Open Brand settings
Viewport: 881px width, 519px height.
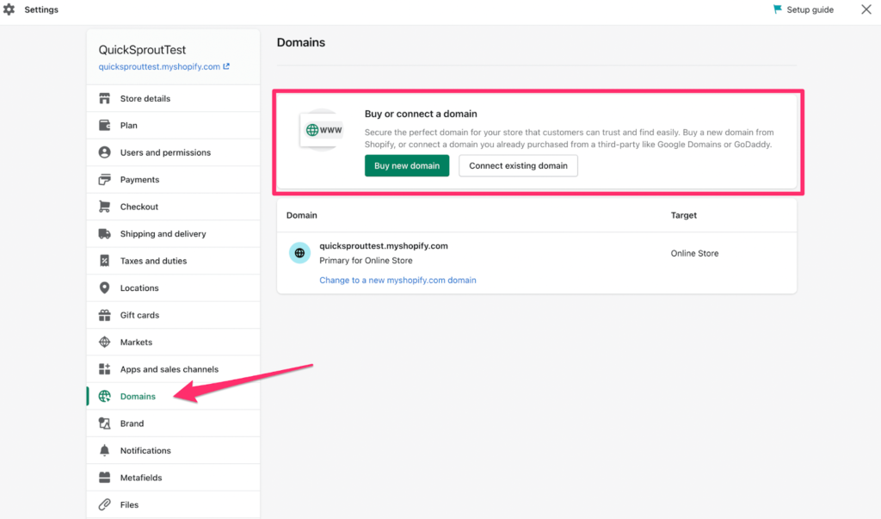coord(173,423)
